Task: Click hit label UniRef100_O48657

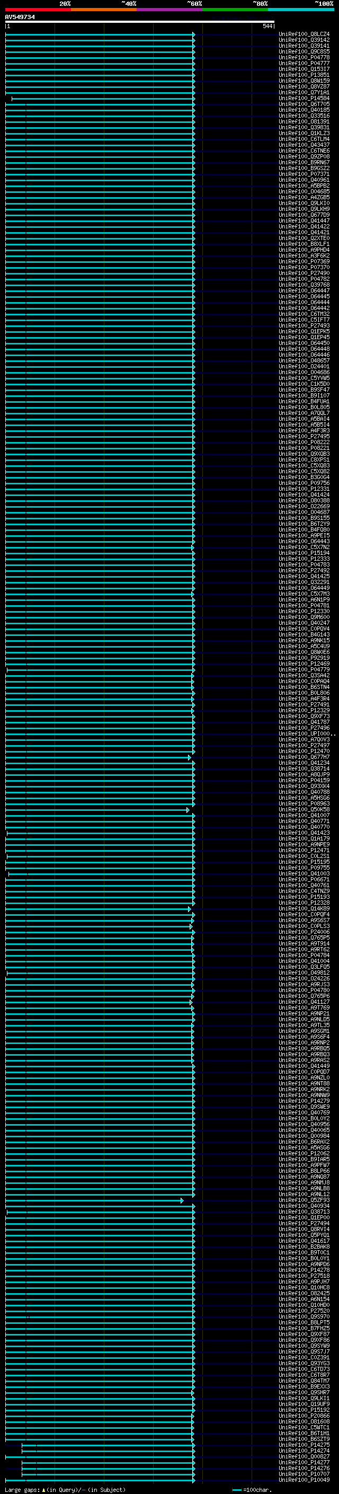Action: click(x=304, y=361)
